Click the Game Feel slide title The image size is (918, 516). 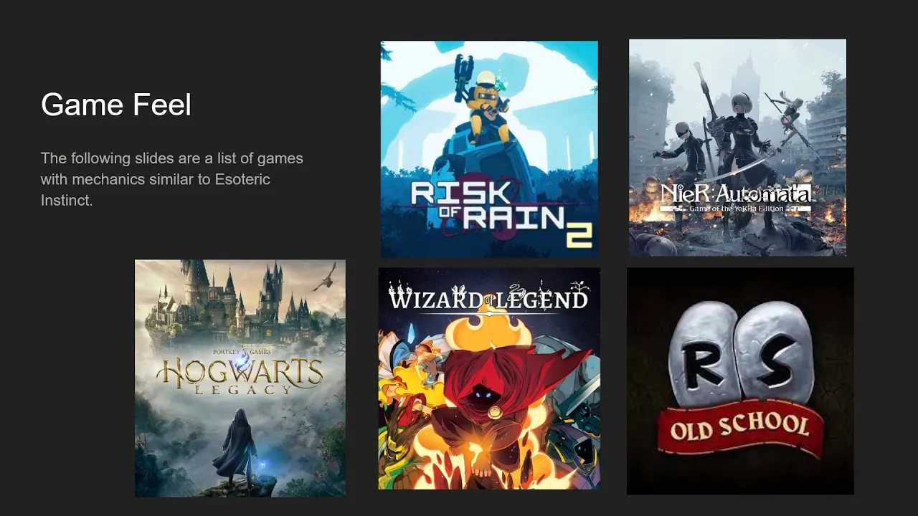pos(116,105)
